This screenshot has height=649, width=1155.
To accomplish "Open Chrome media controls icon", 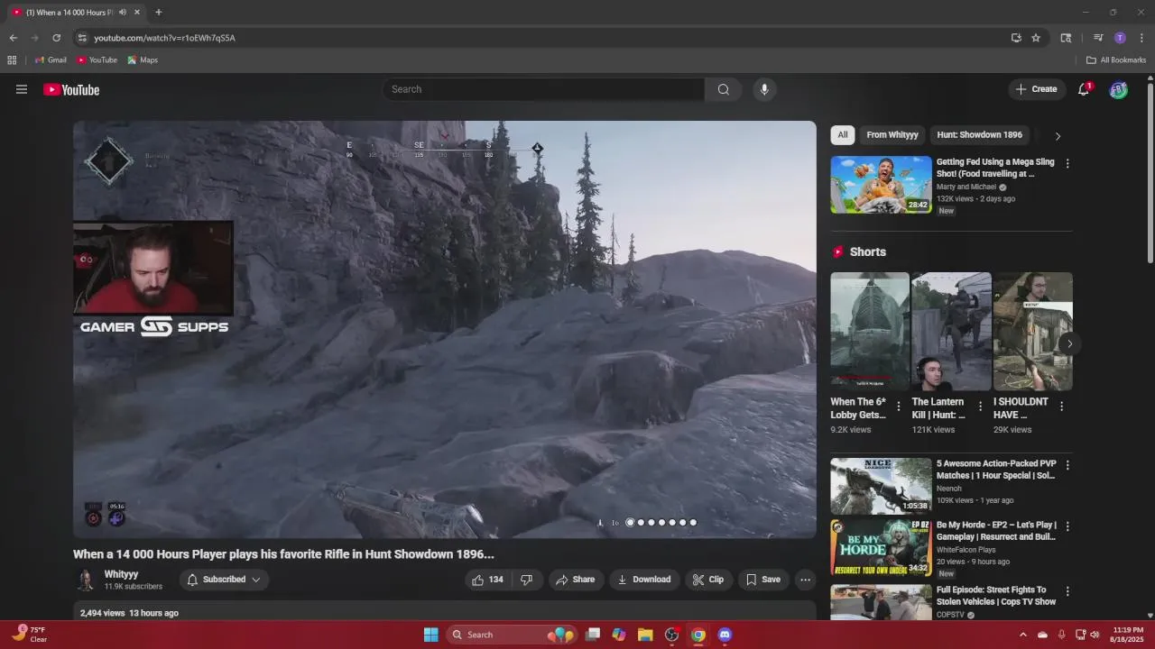I will 1098,38.
